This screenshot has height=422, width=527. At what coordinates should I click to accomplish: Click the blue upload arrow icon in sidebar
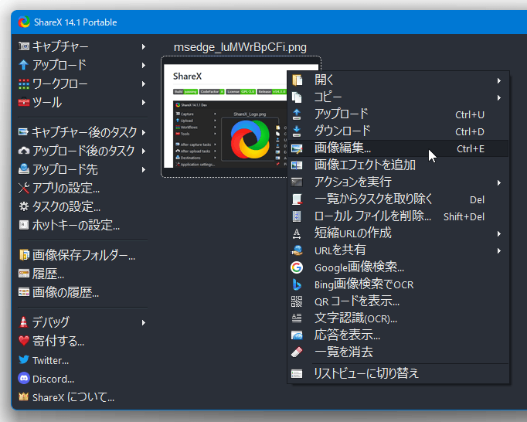click(24, 65)
